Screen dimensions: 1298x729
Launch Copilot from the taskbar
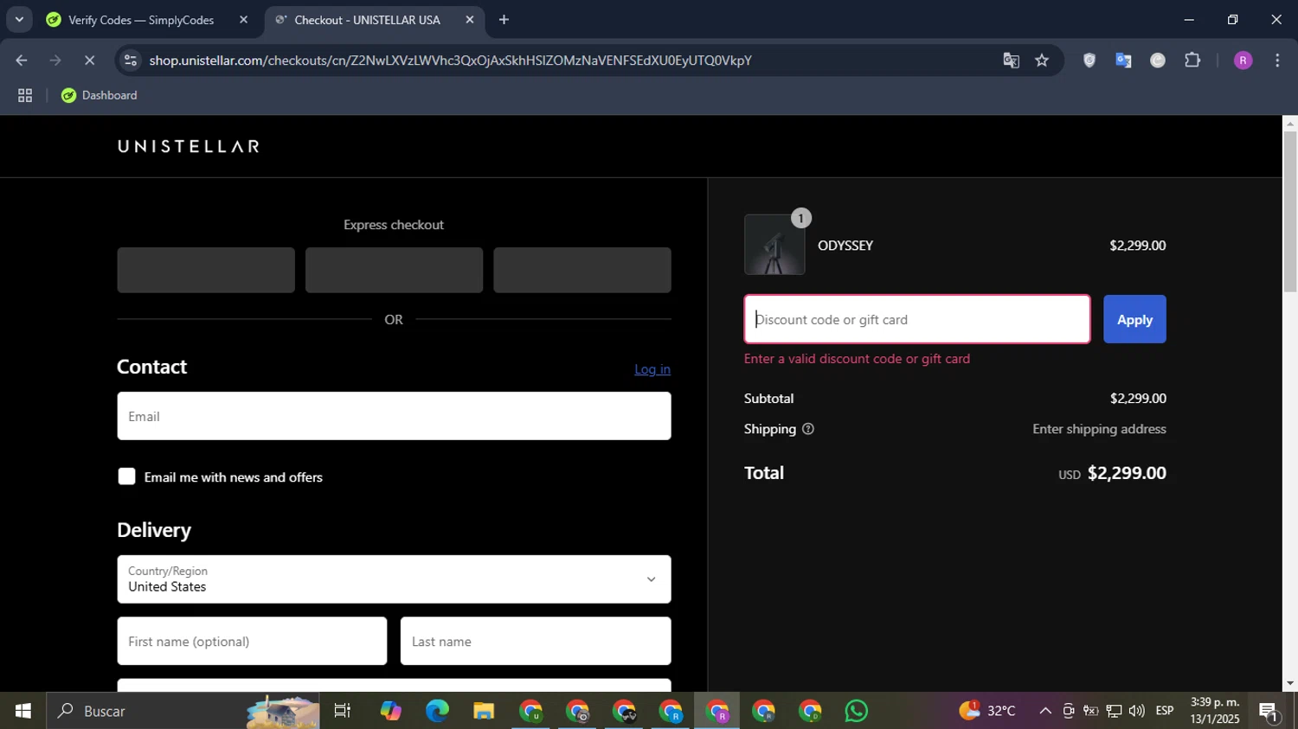(x=390, y=711)
